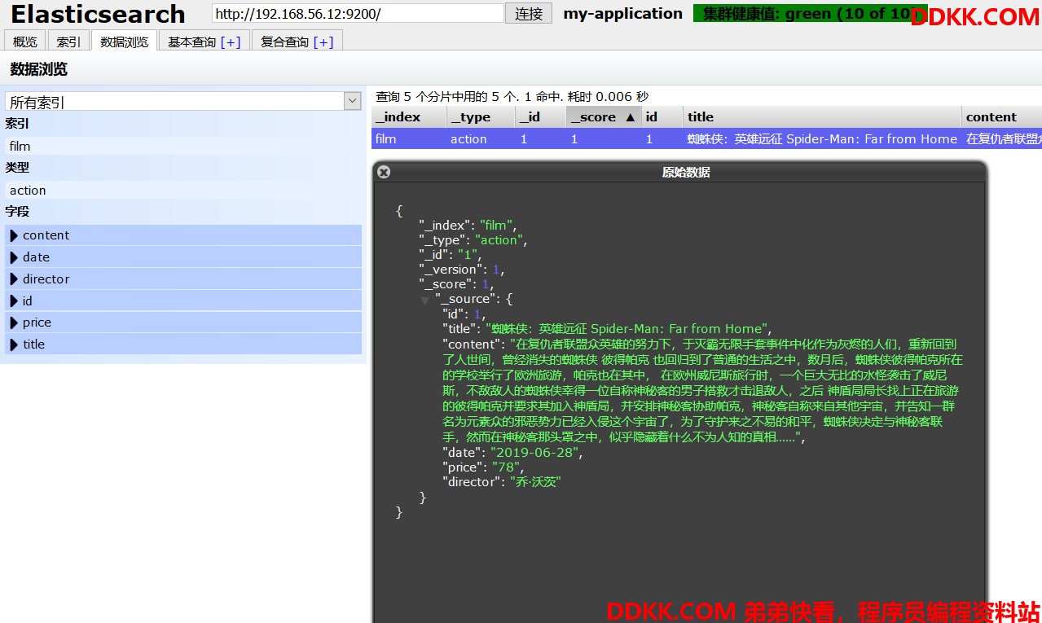Open the 基本查询 basic query tab
Image resolution: width=1042 pixels, height=623 pixels.
pyautogui.click(x=192, y=42)
